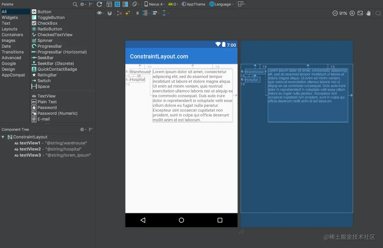
Task: Zoom out using the minus icon
Action: tap(335, 13)
